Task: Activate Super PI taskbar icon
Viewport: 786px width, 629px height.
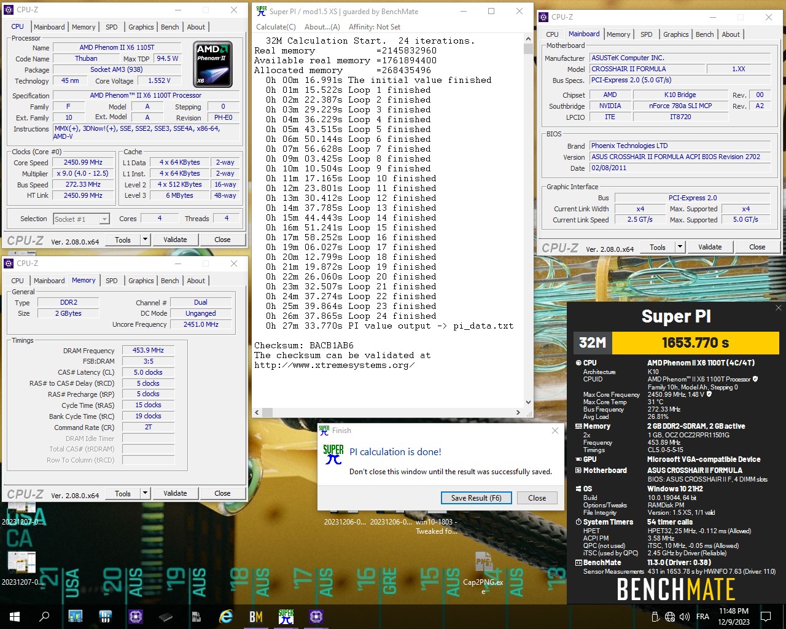Action: (286, 616)
